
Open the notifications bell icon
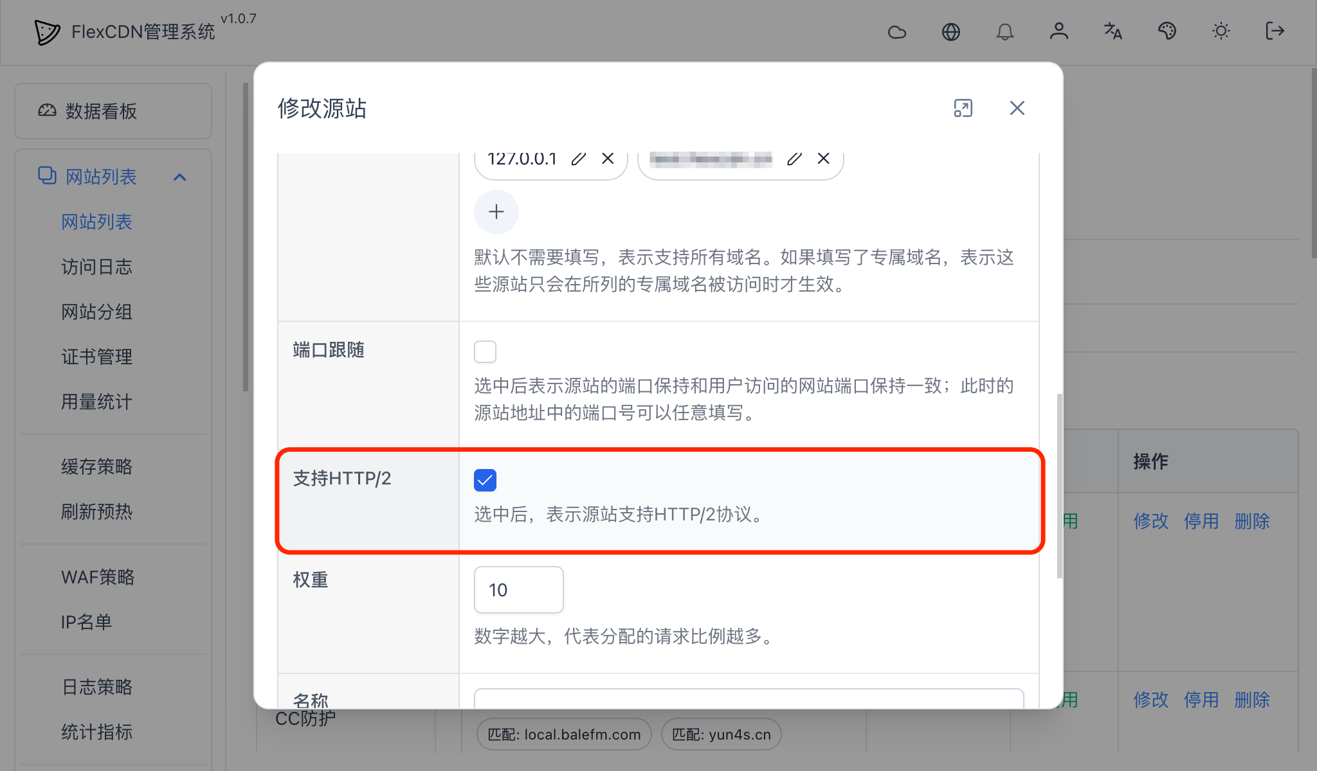pos(1005,31)
